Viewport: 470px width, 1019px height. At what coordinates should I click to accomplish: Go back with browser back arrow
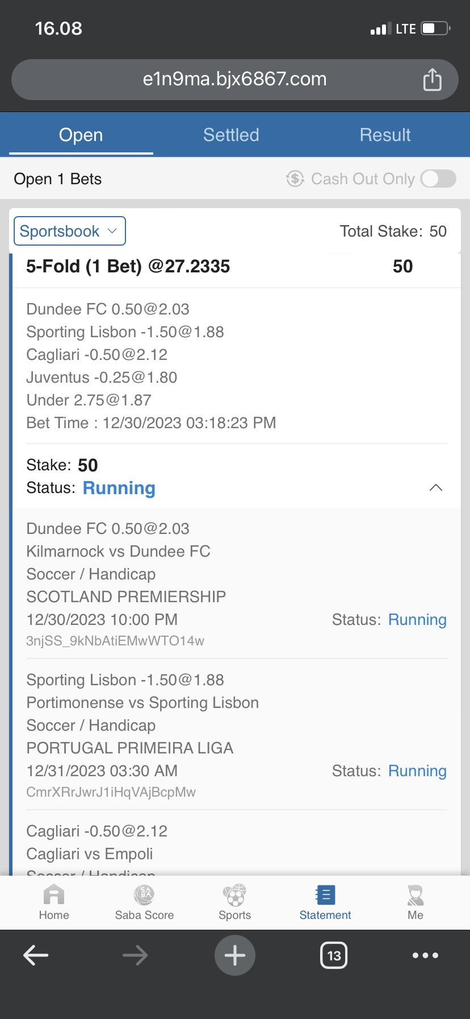[36, 955]
